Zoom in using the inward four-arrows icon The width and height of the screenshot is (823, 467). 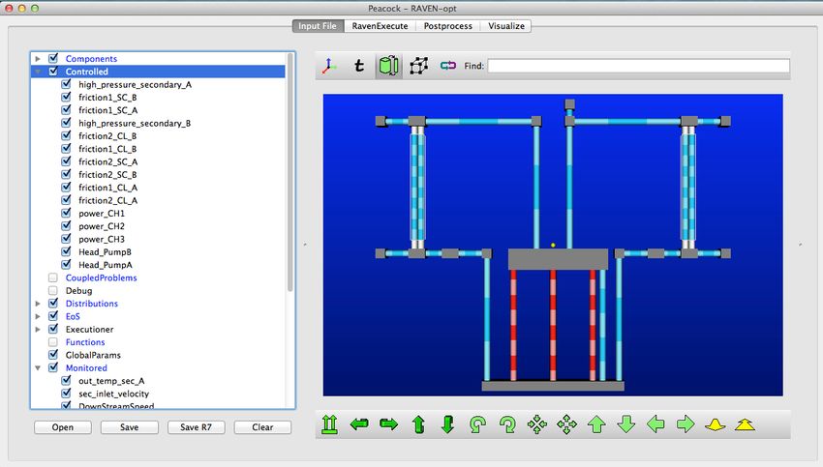[537, 424]
